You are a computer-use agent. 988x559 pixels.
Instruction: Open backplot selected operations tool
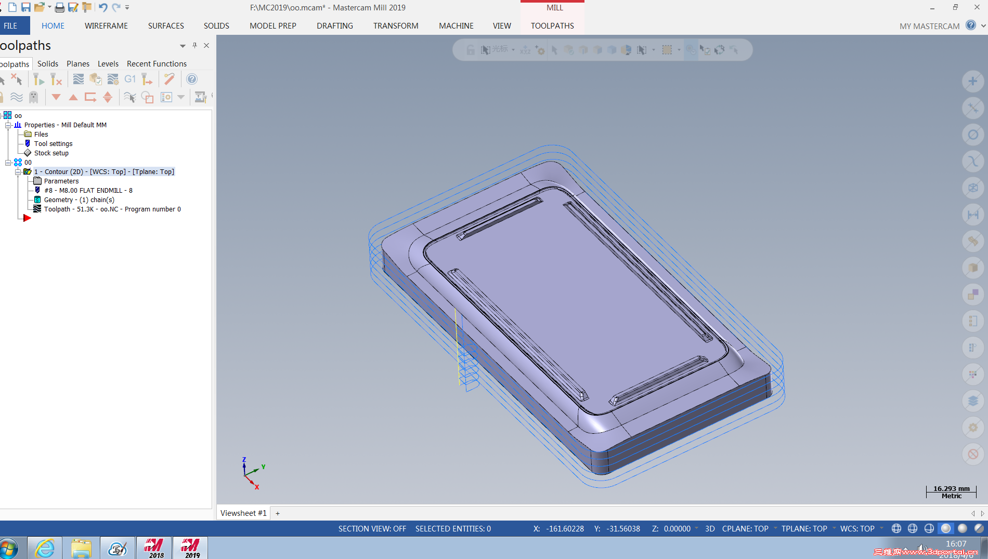point(79,79)
